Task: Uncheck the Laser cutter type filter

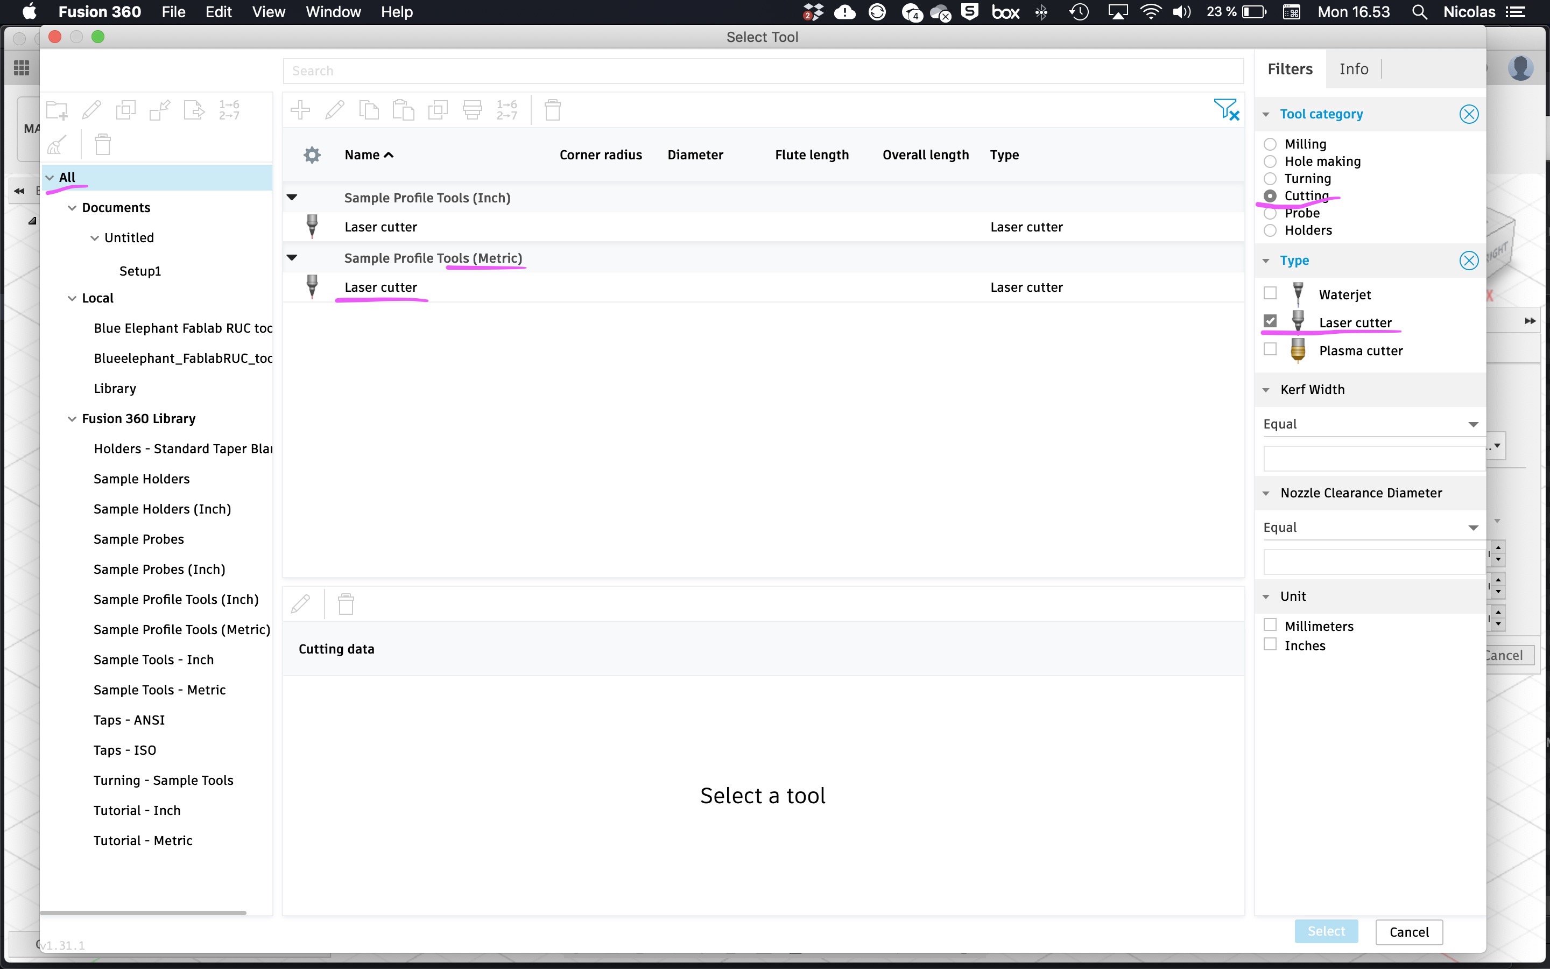Action: [1270, 320]
